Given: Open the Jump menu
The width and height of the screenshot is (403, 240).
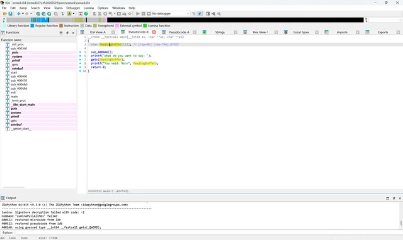Looking at the screenshot, I should (x=23, y=8).
